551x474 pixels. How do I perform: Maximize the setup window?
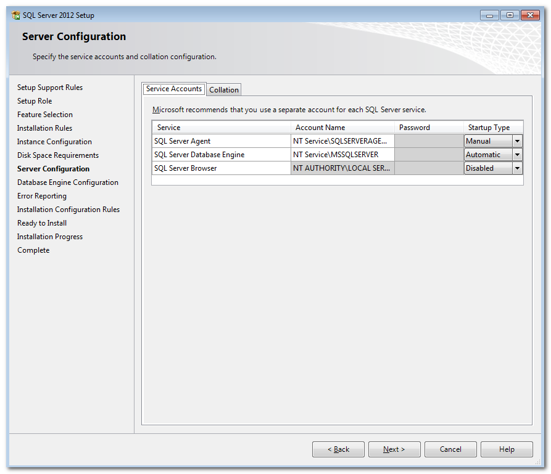tap(510, 15)
